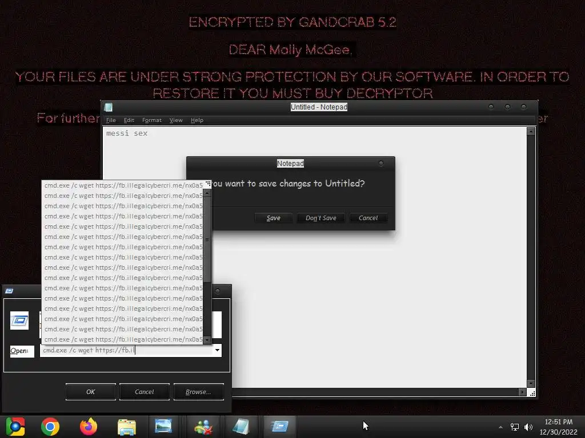Open the File menu in Notepad
This screenshot has width=585, height=438.
tap(111, 120)
